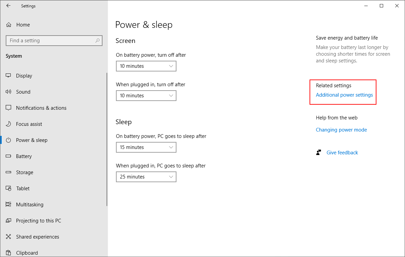Screen dimensions: 405x257
Task: Open Storage settings in the sidebar
Action: point(24,172)
